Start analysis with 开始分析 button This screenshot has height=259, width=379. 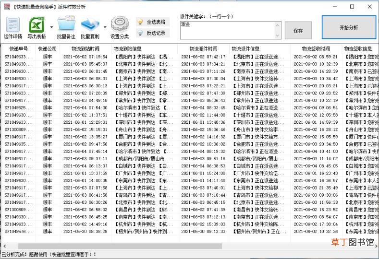tap(349, 27)
